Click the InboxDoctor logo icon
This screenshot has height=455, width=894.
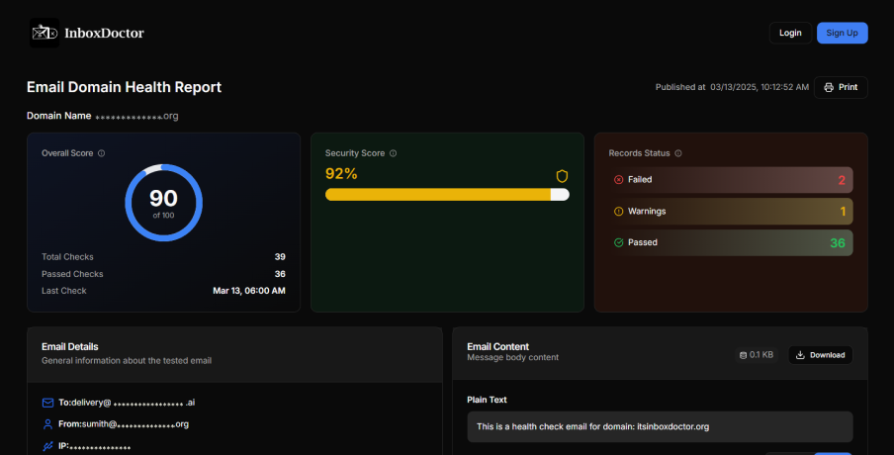44,33
